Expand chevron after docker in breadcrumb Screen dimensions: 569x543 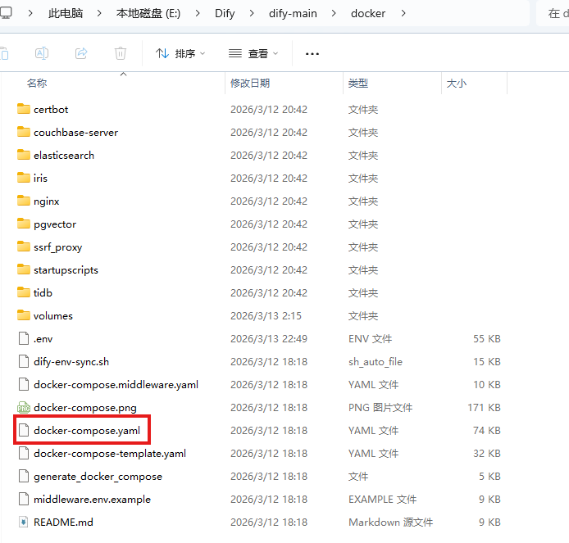click(x=403, y=13)
